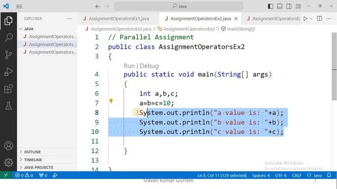Screen dimensions: 337x189
Task: Click the AssignmentOperatorsEx2.java breadcrumb
Action: point(121,29)
